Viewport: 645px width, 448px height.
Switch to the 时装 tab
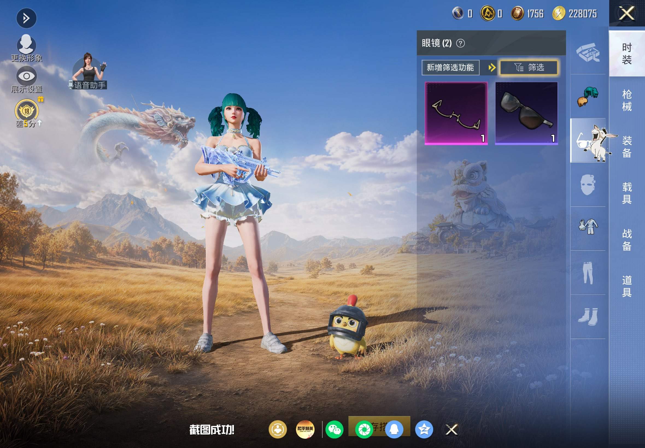tap(627, 54)
